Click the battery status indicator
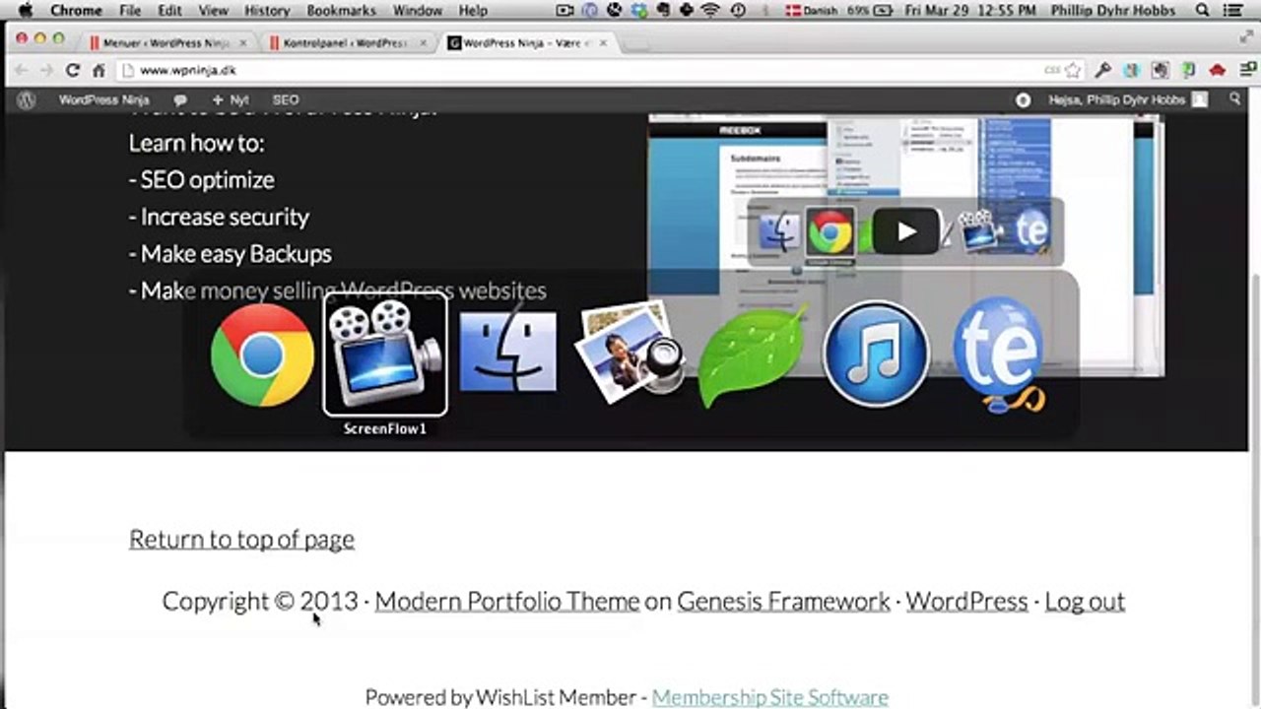 click(x=871, y=11)
